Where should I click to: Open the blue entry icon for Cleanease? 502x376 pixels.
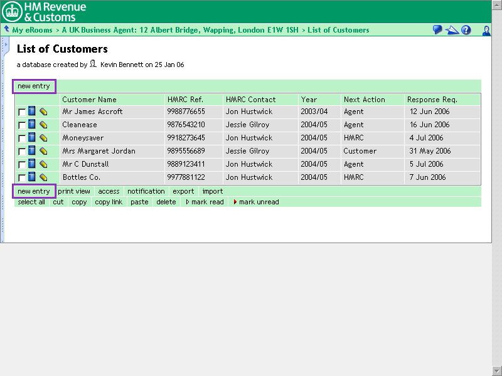tap(32, 125)
